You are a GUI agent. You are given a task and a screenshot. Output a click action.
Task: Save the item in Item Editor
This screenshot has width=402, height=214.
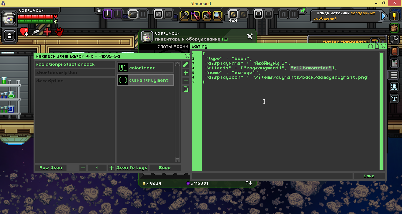click(165, 168)
